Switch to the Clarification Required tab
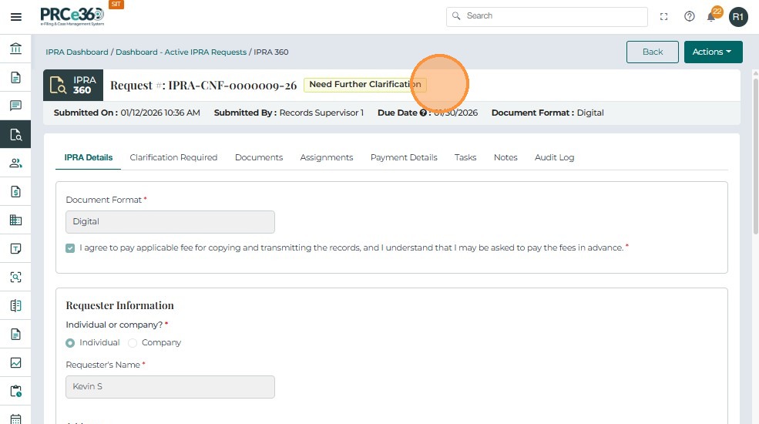The width and height of the screenshot is (759, 424). pos(173,157)
